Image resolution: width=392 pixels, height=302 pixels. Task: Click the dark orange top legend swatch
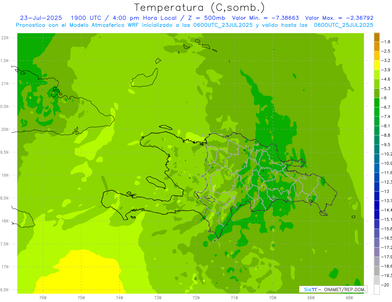point(377,37)
